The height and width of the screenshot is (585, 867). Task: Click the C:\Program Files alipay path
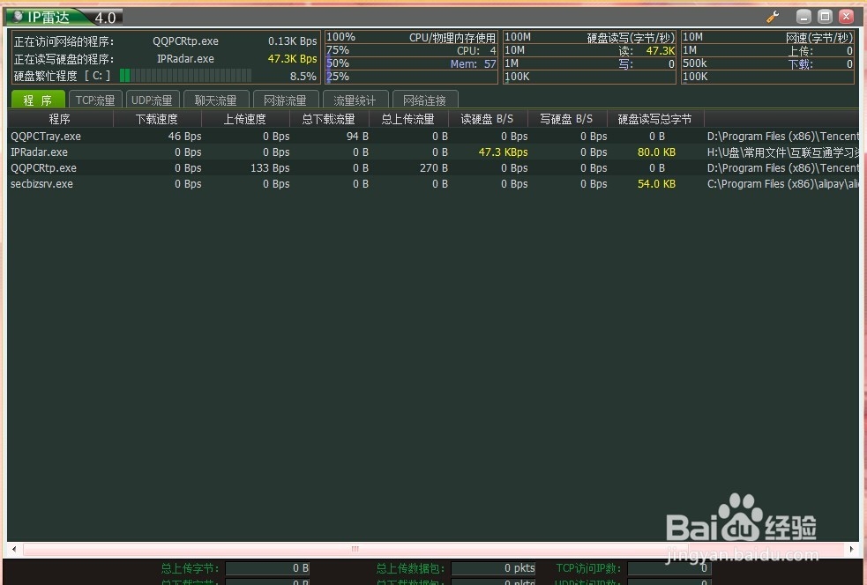[x=783, y=184]
